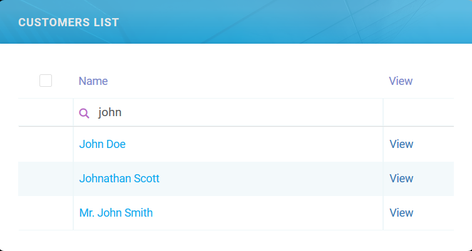Click empty filter cell under View column

pos(418,113)
